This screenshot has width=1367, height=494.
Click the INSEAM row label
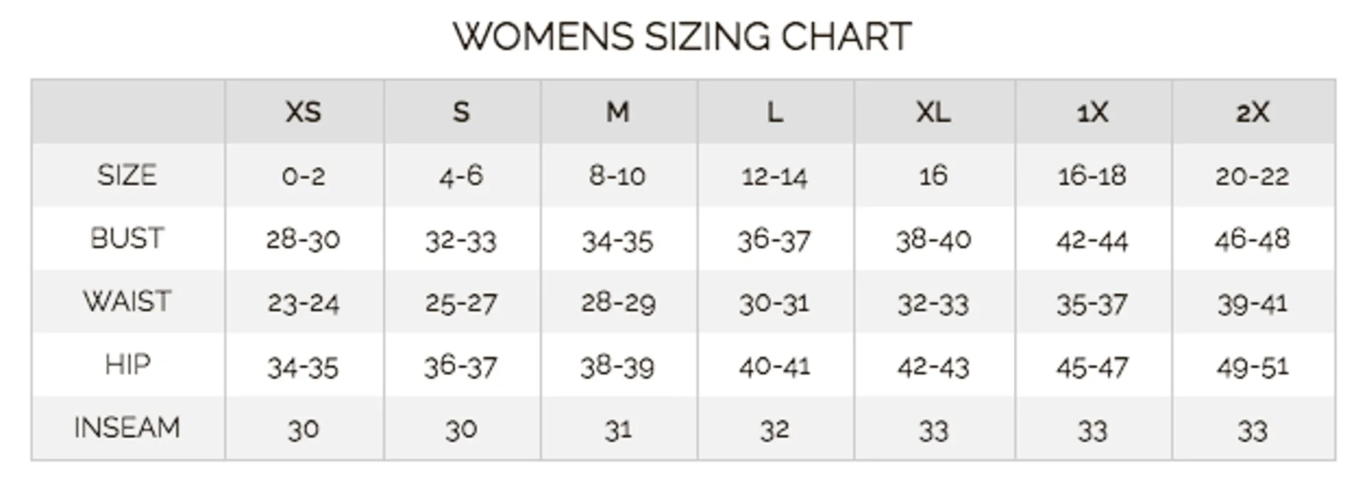(x=127, y=428)
